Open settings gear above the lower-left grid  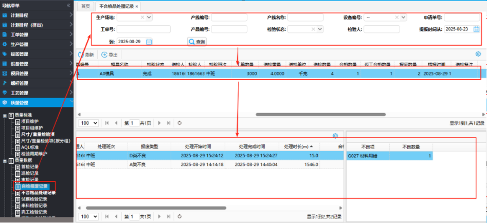[335, 150]
